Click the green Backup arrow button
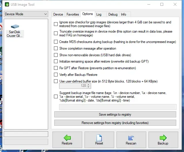 tap(163, 140)
